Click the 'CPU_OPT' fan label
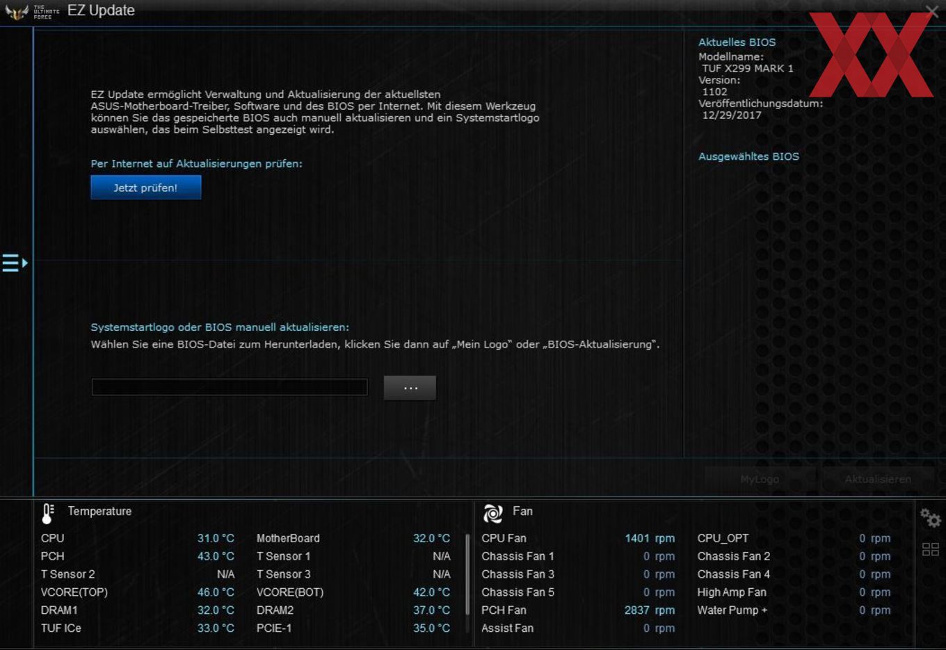This screenshot has width=946, height=650. point(723,538)
